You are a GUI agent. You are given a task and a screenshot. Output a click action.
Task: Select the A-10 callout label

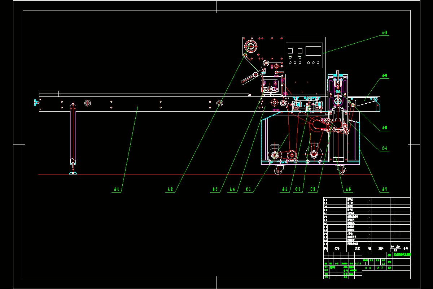[x=385, y=33]
